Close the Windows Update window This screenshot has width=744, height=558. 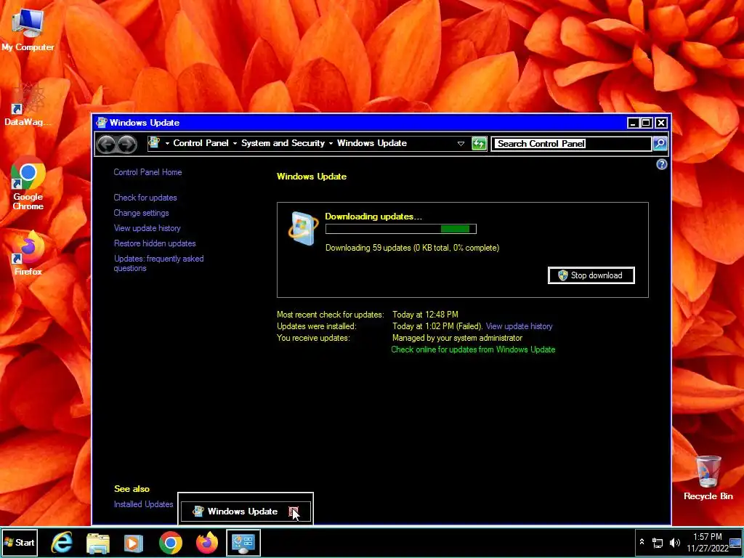[661, 123]
